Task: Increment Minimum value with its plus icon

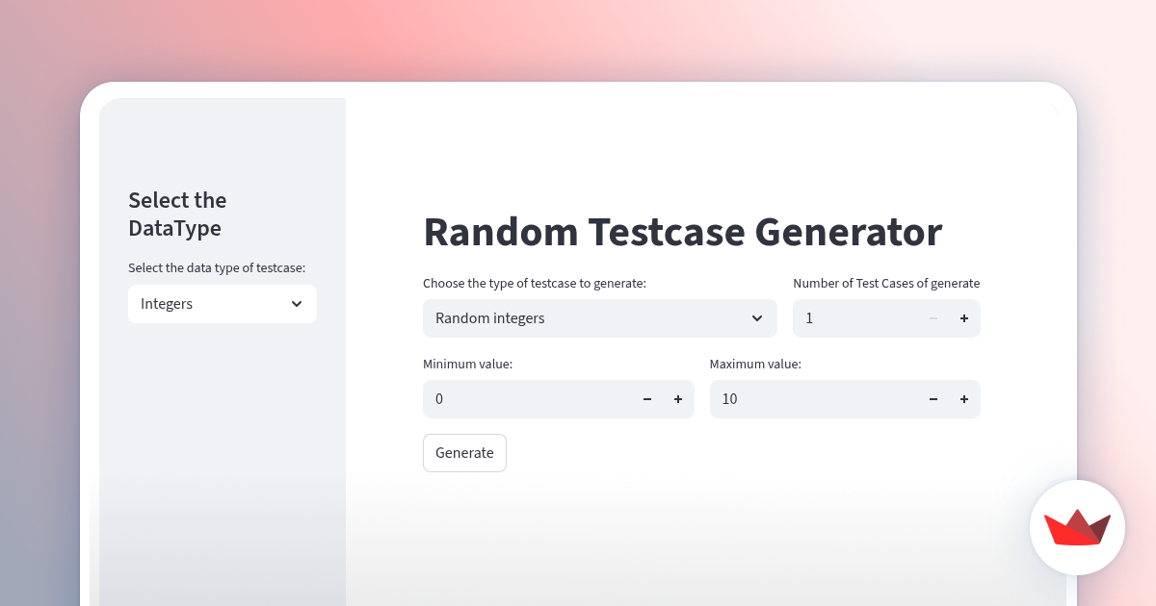Action: [x=677, y=398]
